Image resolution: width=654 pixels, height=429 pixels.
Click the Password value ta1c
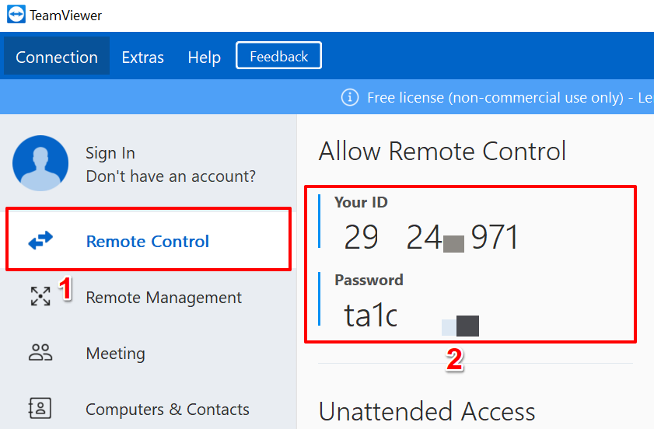pyautogui.click(x=370, y=316)
